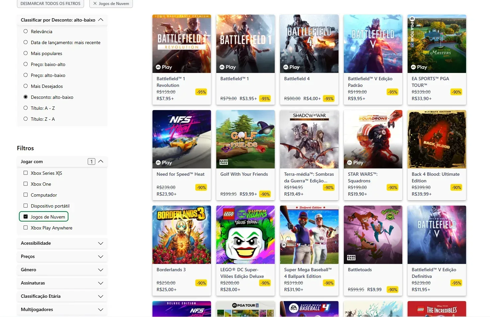Click -90% badge on Need for Speed Heat

pyautogui.click(x=201, y=187)
